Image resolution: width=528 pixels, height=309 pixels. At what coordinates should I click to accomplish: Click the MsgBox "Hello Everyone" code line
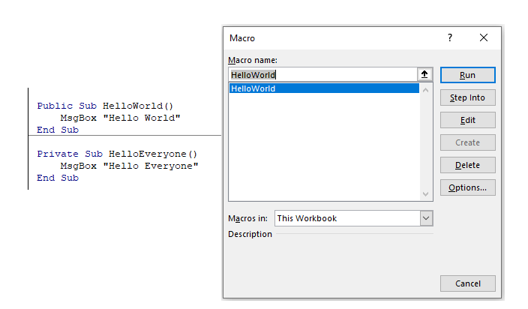129,166
